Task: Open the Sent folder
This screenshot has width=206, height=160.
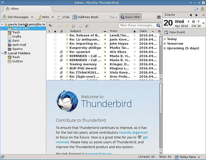Action: pyautogui.click(x=16, y=41)
